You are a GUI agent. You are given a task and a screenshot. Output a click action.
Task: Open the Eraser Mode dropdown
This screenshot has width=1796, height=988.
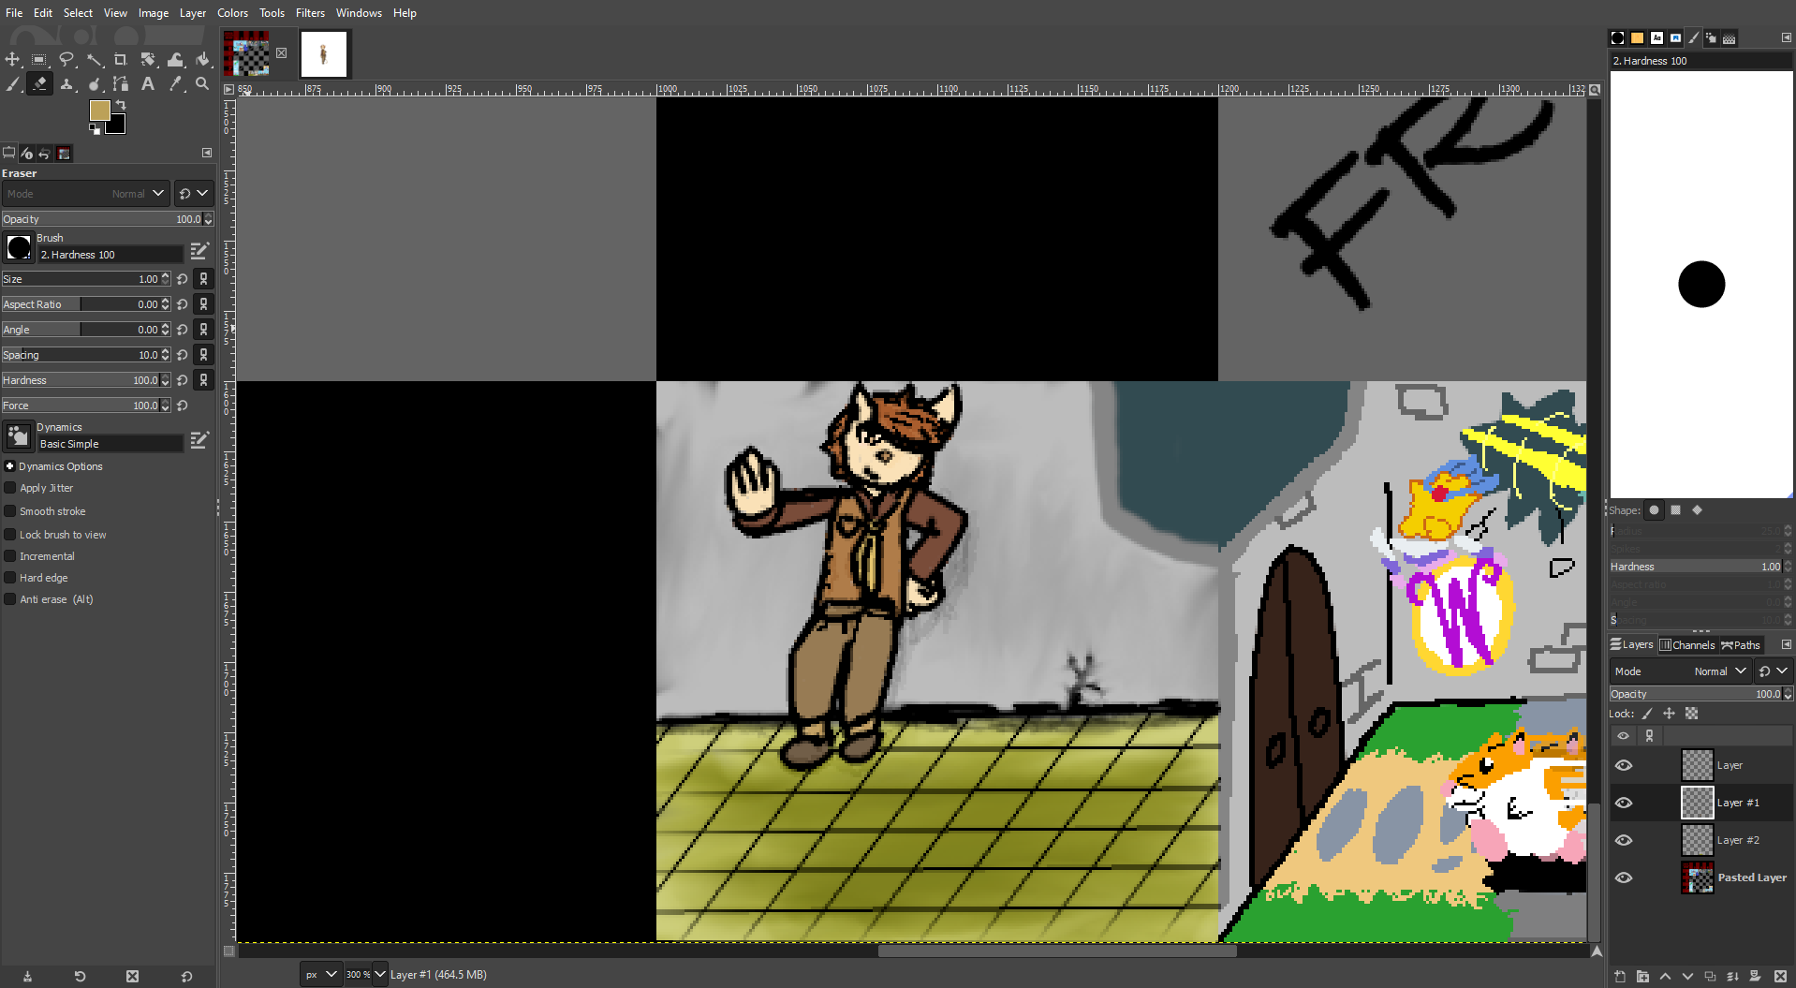coord(85,194)
